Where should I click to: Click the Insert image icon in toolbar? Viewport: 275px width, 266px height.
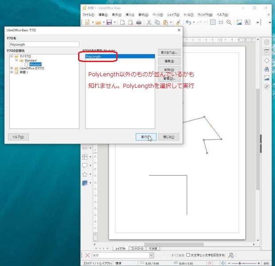tap(239, 22)
